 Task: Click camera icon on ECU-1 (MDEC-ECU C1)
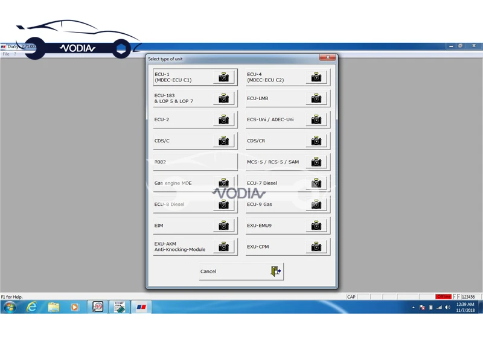pos(223,77)
